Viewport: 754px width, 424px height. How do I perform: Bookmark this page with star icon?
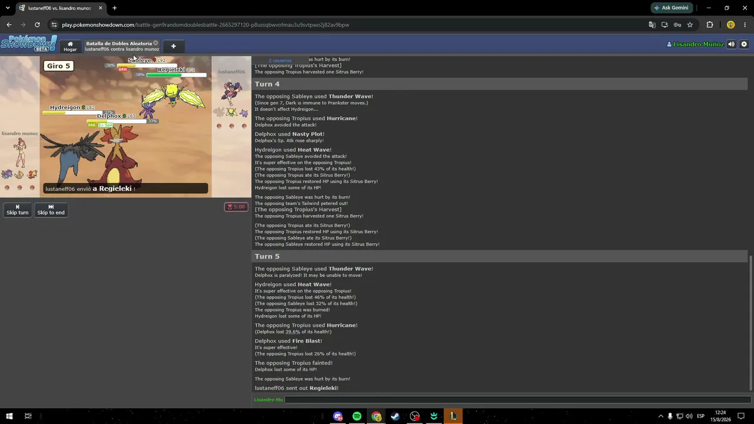coord(690,25)
